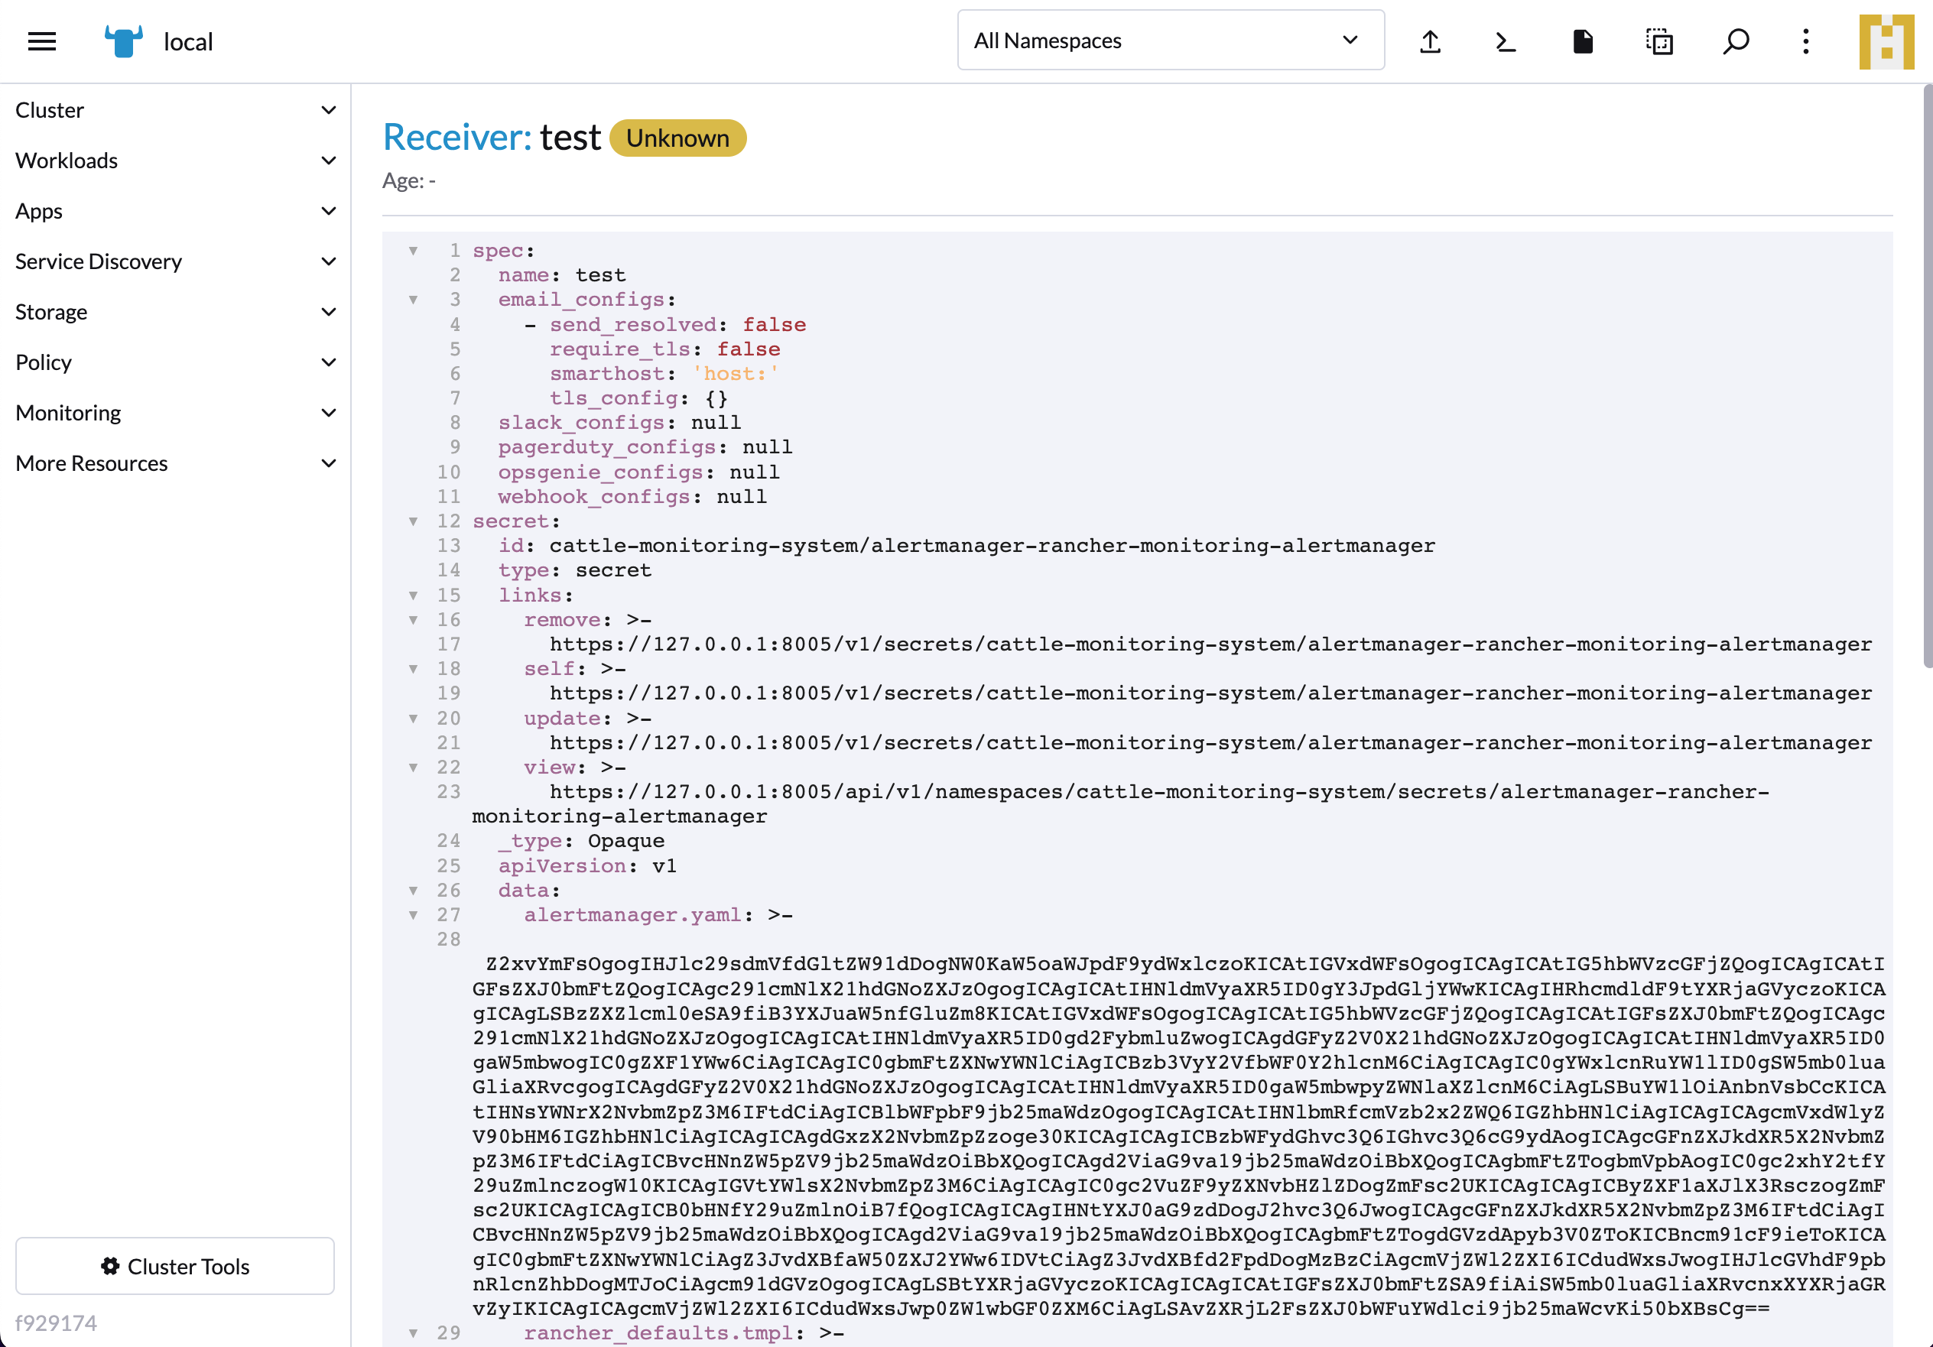Open the All Namespaces dropdown

[1169, 40]
